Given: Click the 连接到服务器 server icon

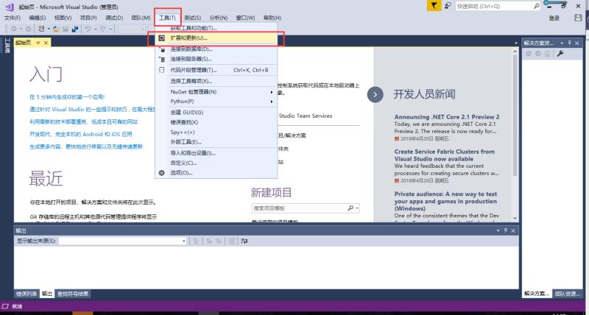Looking at the screenshot, I should point(162,59).
